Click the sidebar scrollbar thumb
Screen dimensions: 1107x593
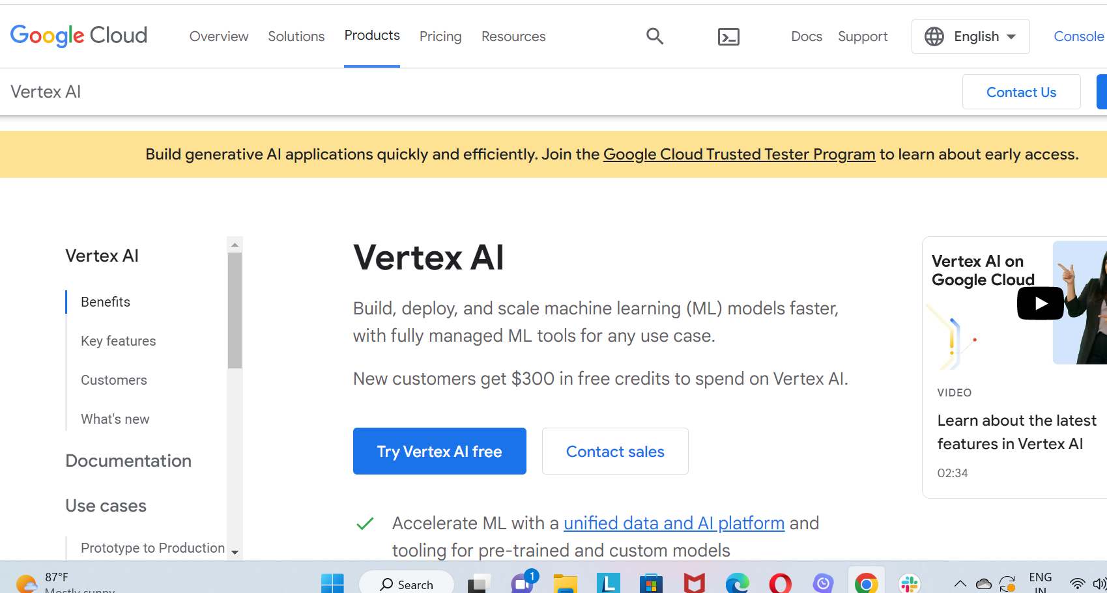235,310
